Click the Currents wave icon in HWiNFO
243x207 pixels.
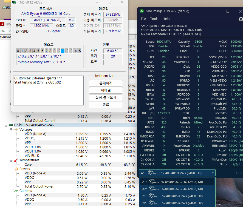pos(16,191)
